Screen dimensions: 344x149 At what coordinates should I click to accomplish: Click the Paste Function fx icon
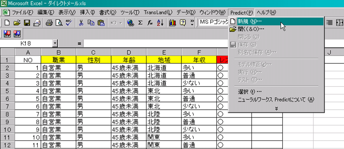click(150, 23)
